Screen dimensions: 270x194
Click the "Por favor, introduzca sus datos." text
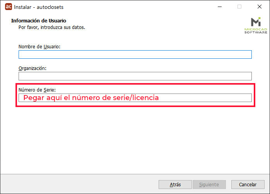pos(52,27)
